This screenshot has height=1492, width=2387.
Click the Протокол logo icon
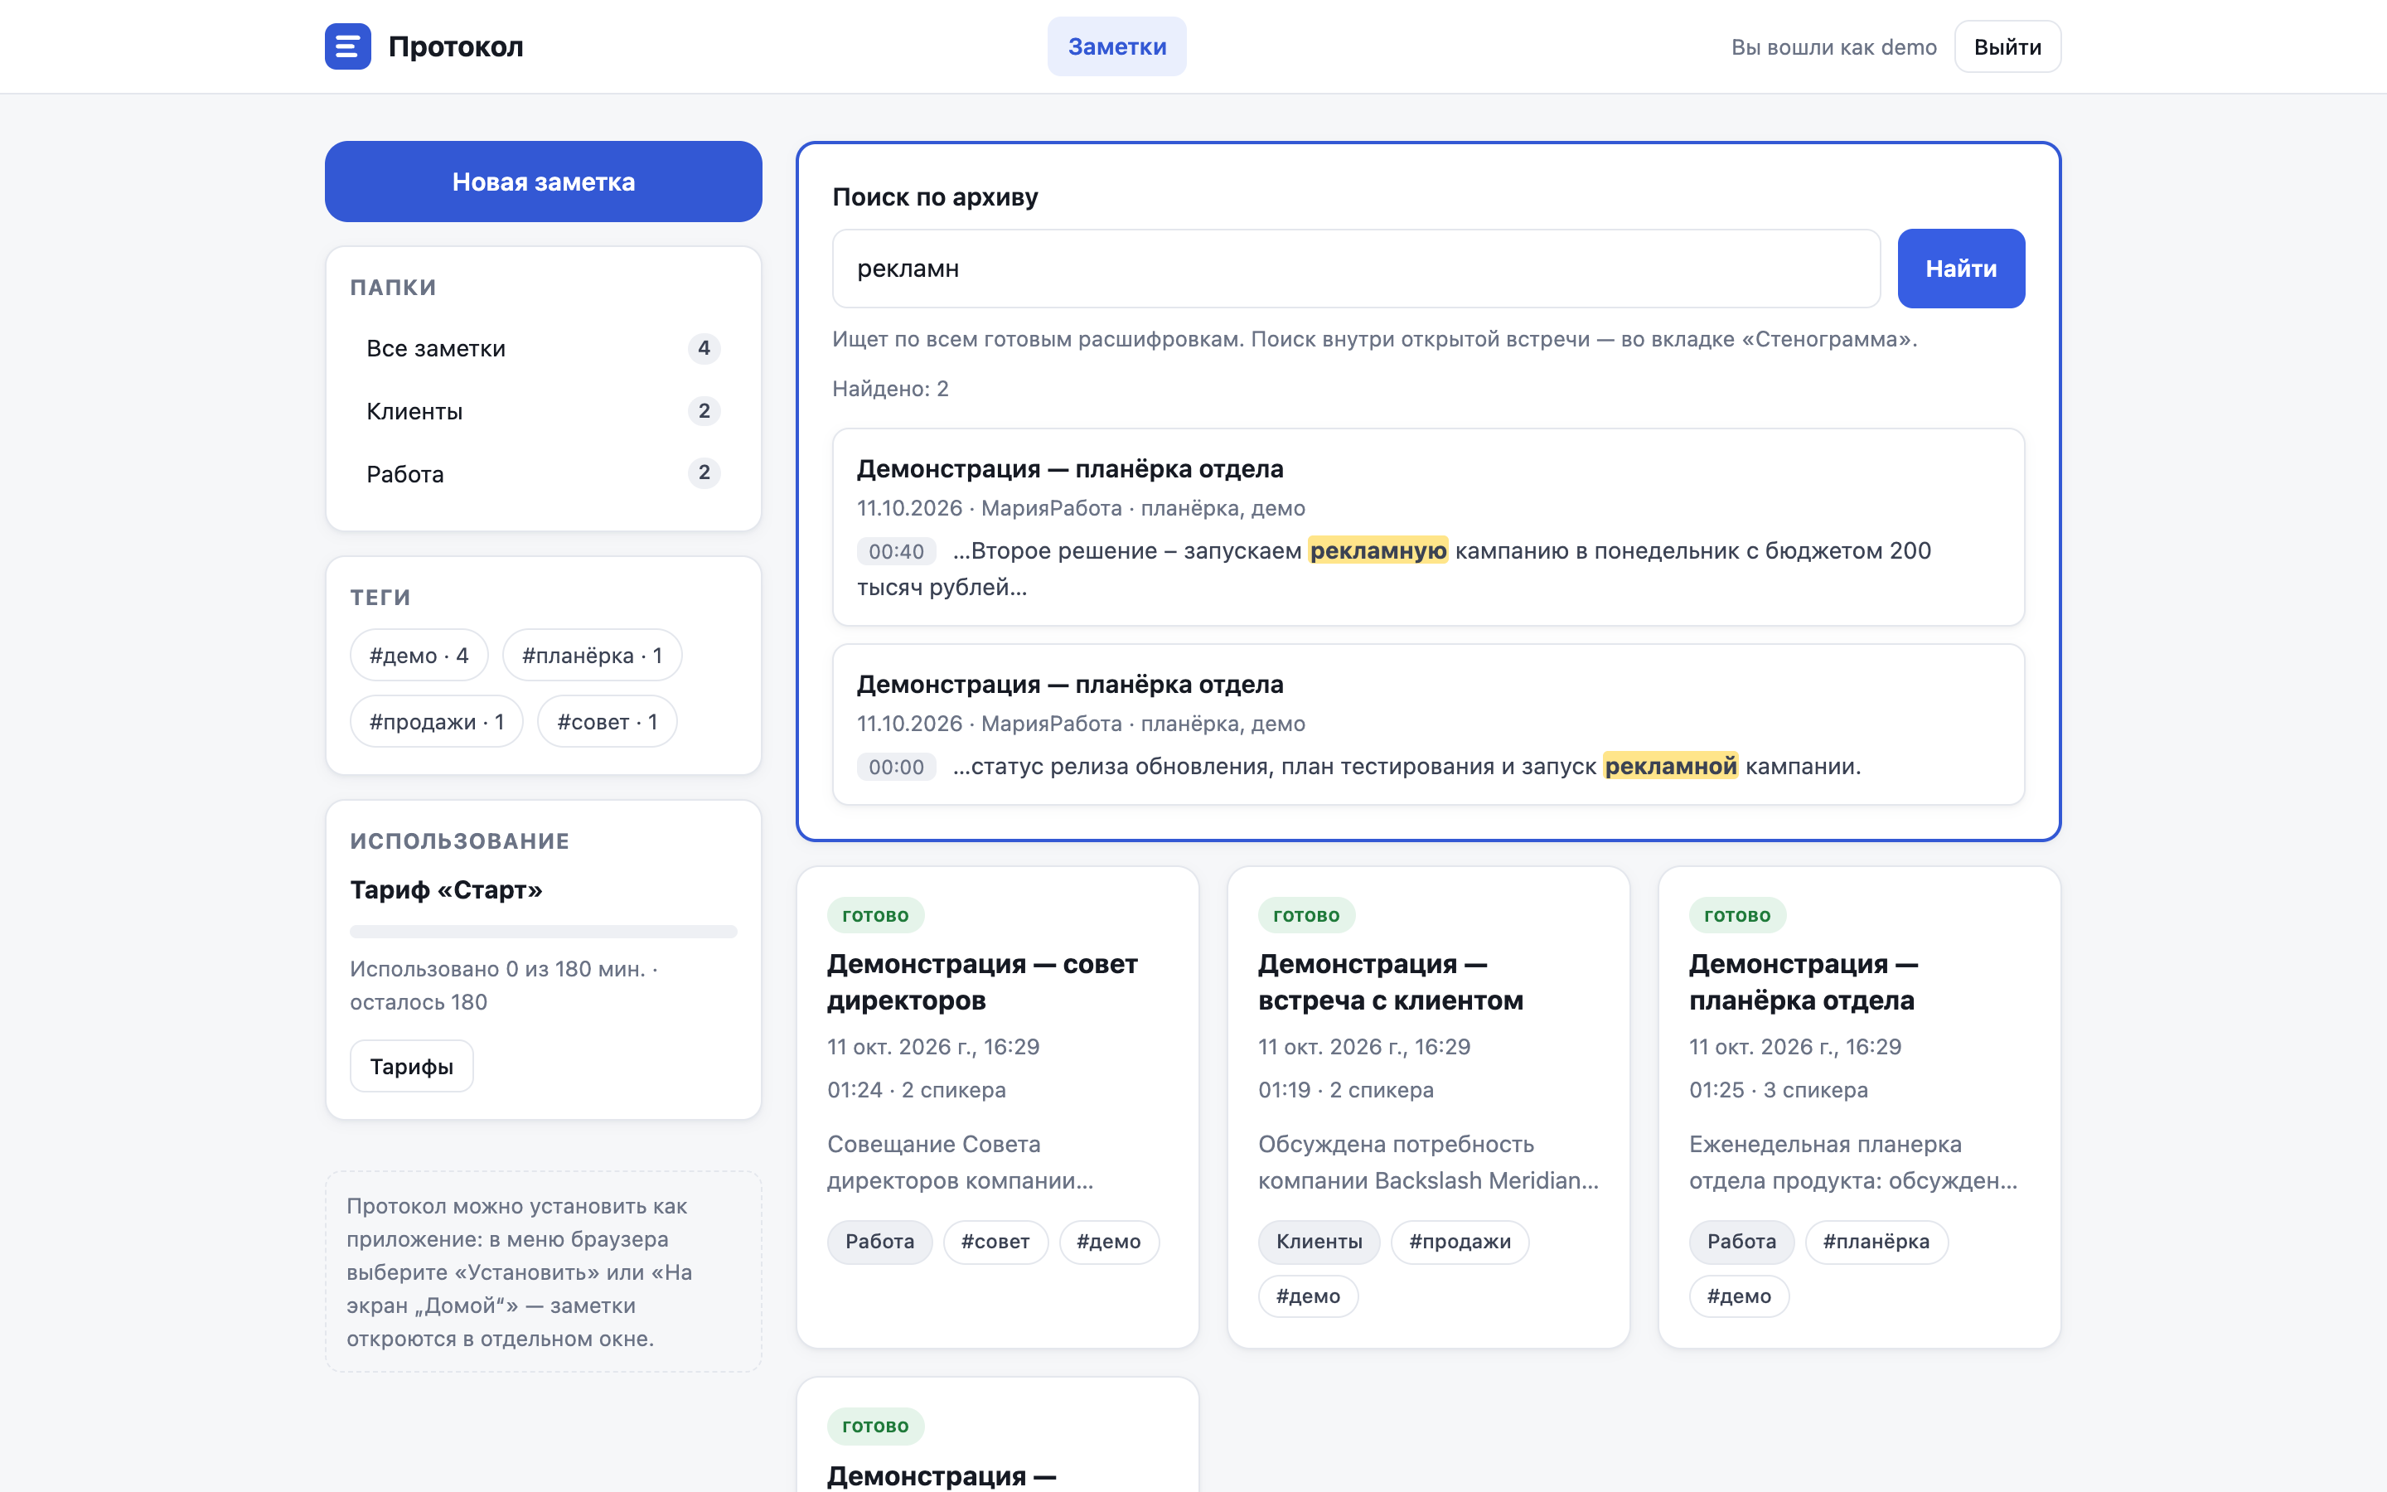[x=347, y=46]
